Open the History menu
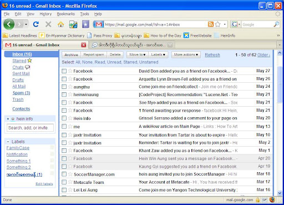 tap(45, 14)
